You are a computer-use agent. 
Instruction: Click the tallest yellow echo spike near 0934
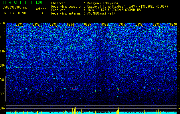click(74, 109)
